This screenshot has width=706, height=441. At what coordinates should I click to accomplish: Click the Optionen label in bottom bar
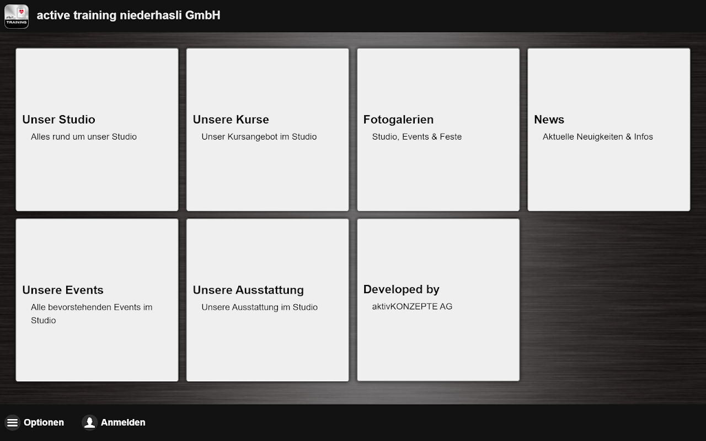[x=44, y=422]
